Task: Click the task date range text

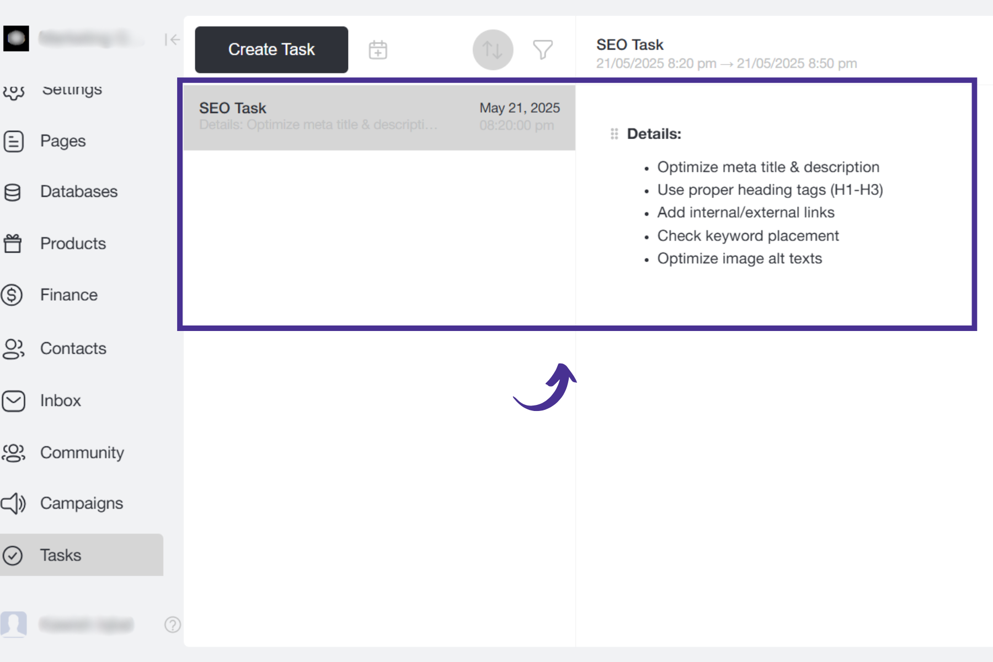Action: pyautogui.click(x=726, y=64)
